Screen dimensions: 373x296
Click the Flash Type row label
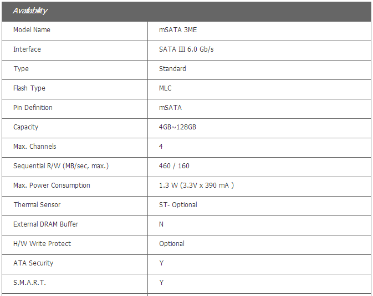(29, 88)
